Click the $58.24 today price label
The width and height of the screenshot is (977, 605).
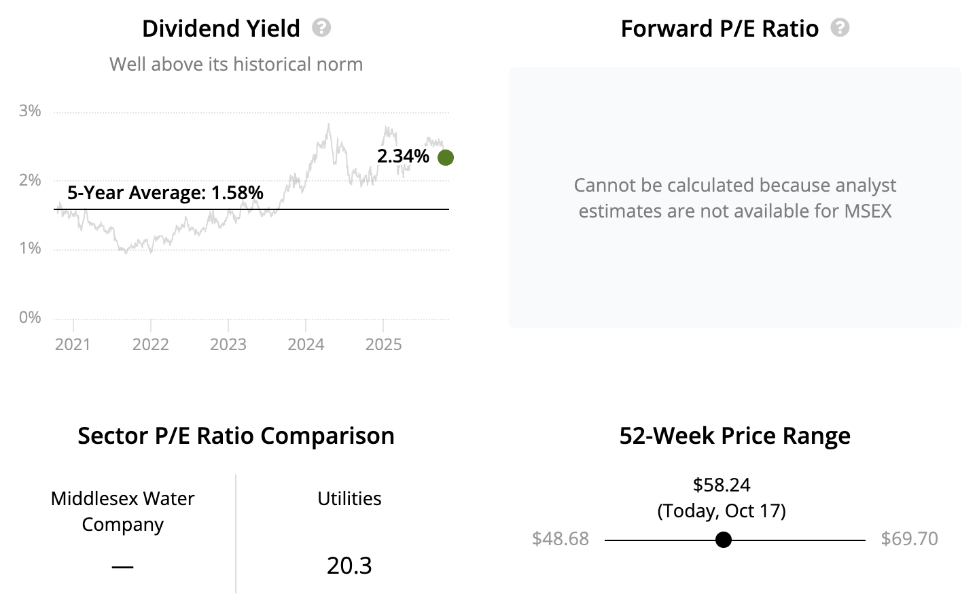[x=722, y=485]
